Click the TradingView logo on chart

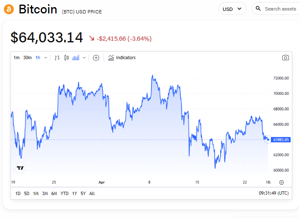(20, 168)
